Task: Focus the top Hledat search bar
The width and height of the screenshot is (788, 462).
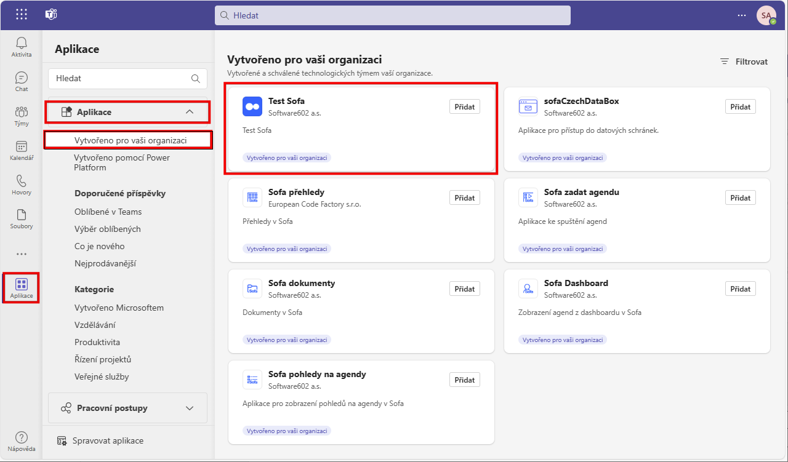Action: click(393, 15)
